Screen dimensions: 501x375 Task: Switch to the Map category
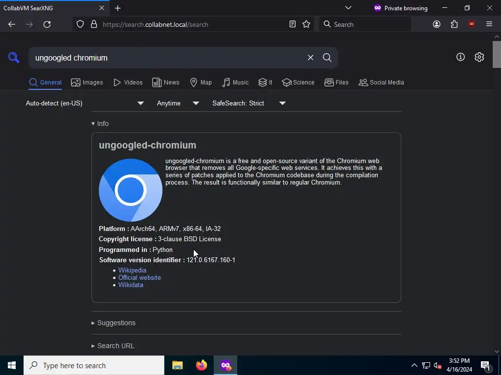201,82
